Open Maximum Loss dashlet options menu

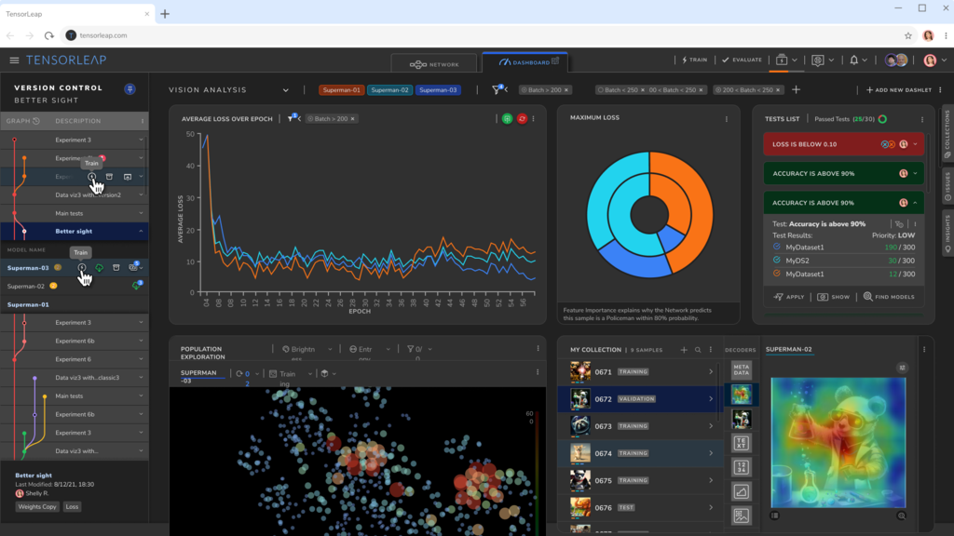727,119
